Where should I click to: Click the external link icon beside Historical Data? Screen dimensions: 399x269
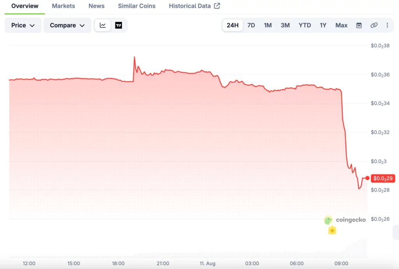click(217, 6)
